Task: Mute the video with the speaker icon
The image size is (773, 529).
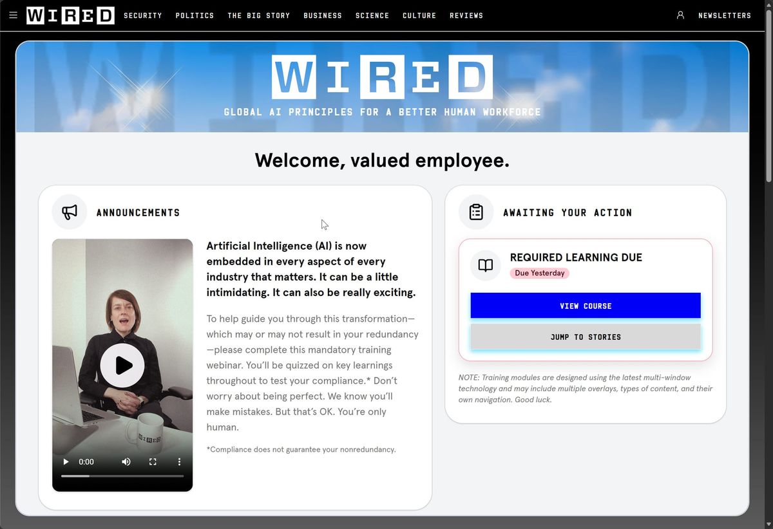Action: (x=126, y=461)
